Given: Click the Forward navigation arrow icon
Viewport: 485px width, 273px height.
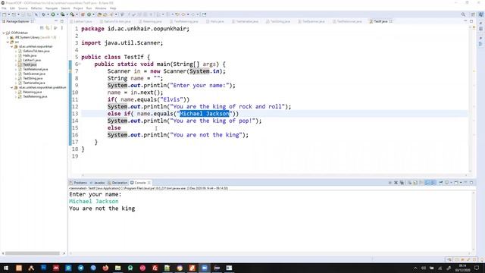Looking at the screenshot, I should point(193,14).
